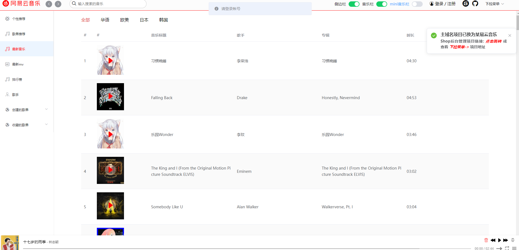Viewport: 519px width, 250px height.
Task: Toggle the loop repeat icon
Action: (x=507, y=248)
